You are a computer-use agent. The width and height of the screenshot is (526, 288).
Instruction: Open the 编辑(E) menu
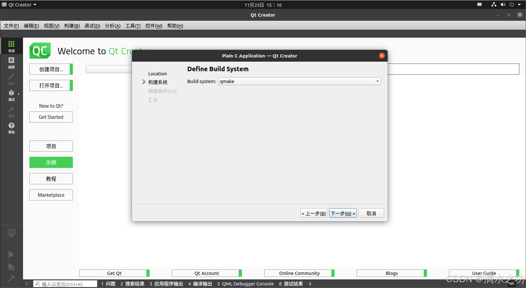coord(31,26)
